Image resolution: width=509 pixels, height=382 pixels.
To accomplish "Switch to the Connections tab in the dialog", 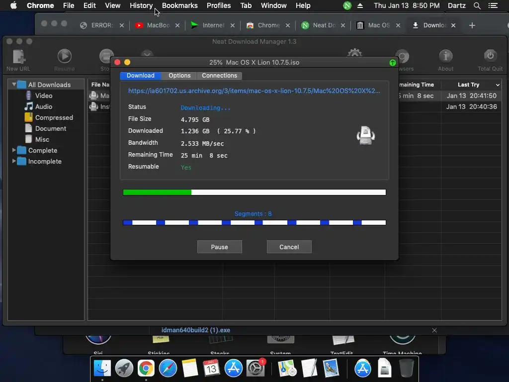I will tap(219, 76).
